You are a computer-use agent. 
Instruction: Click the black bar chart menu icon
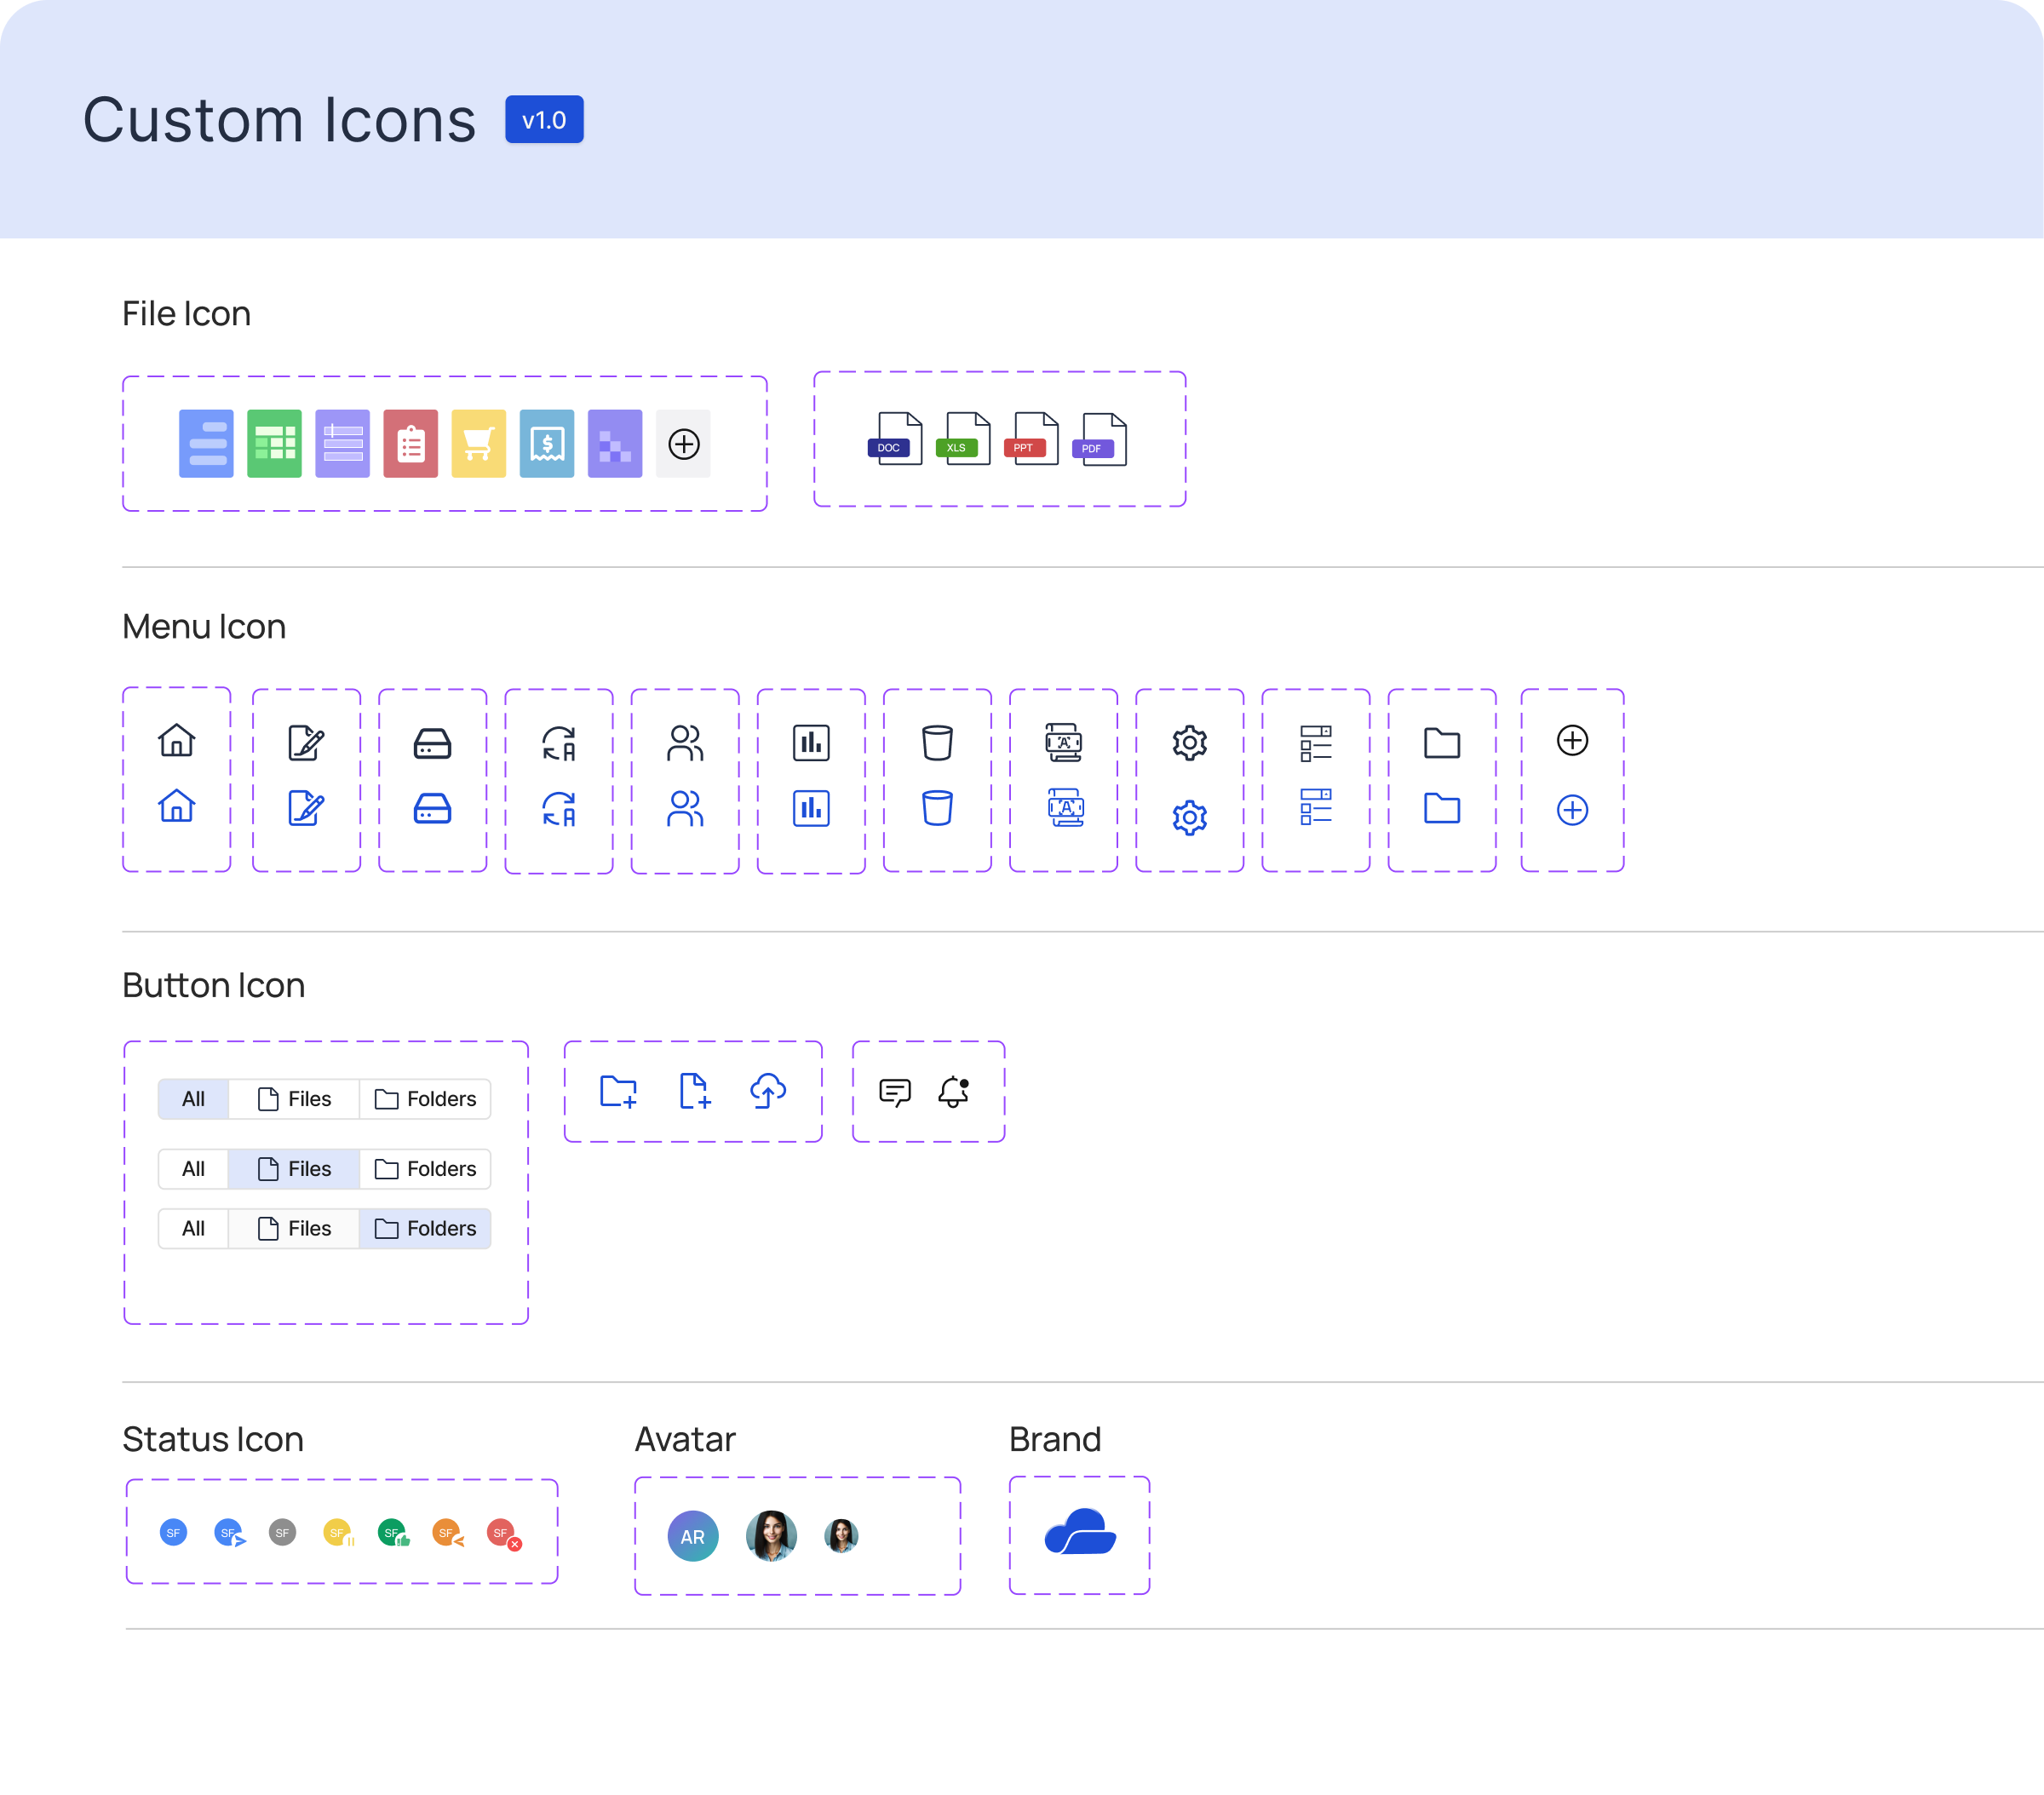(x=811, y=742)
